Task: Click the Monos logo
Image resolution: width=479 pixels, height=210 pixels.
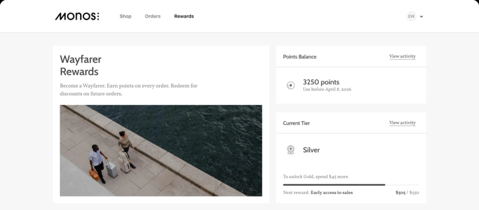Action: [x=77, y=16]
